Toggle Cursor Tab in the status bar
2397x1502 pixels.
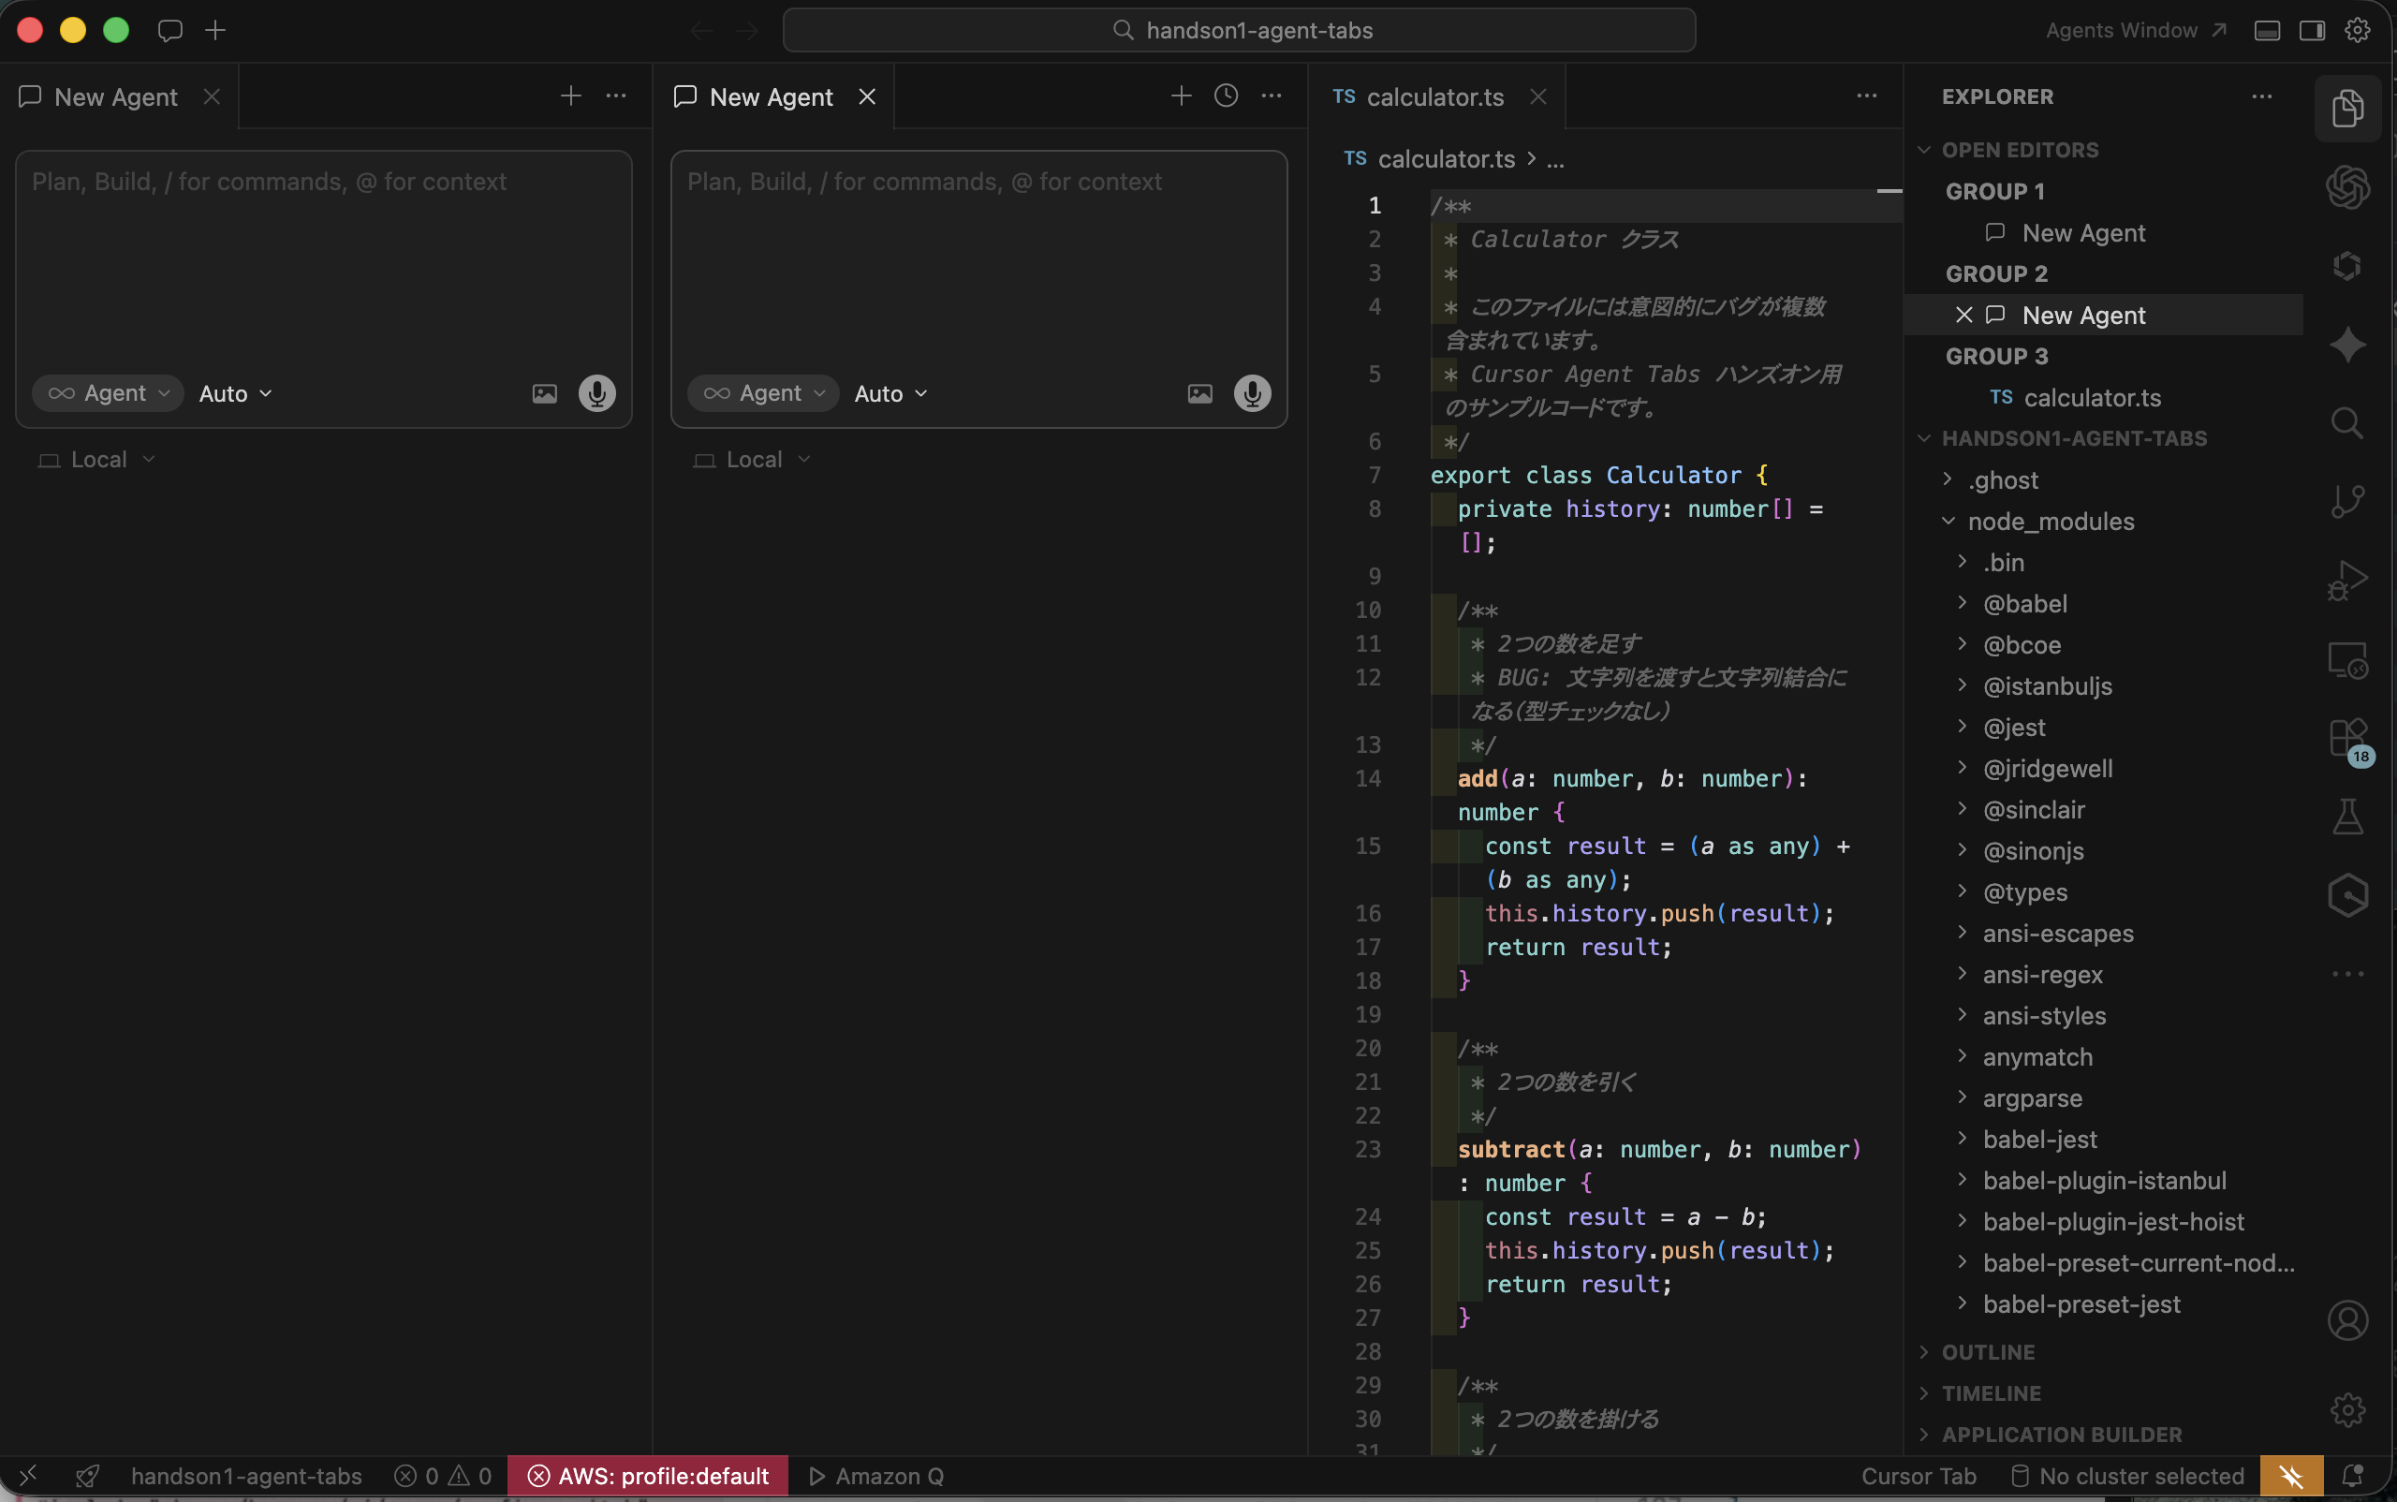coord(1918,1475)
